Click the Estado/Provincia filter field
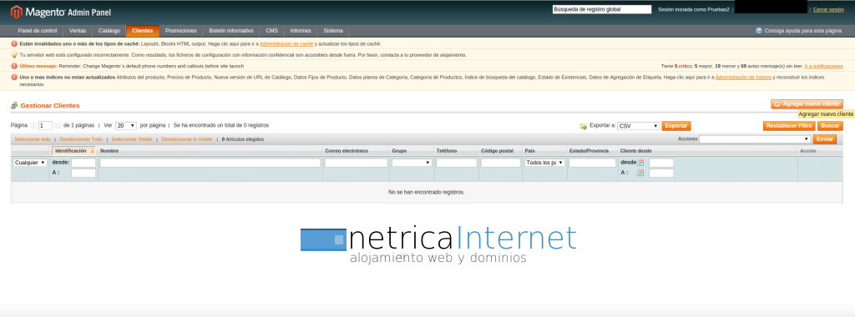Screen dimensions: 855x317 [592, 163]
